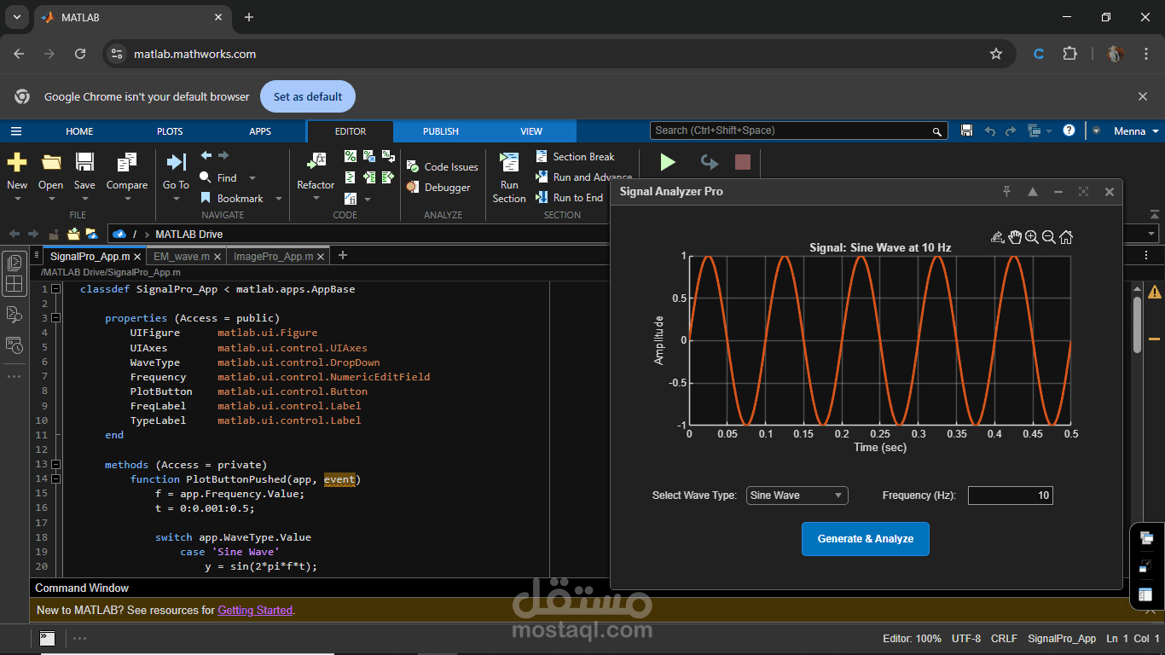This screenshot has height=655, width=1165.
Task: Click Chrome's reload page button
Action: point(80,54)
